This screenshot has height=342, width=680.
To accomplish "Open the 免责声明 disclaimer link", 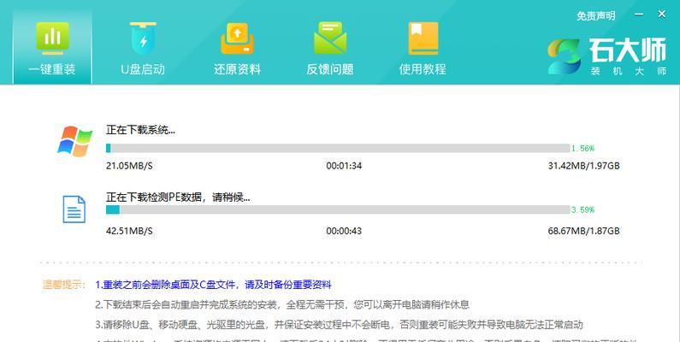I will tap(596, 15).
